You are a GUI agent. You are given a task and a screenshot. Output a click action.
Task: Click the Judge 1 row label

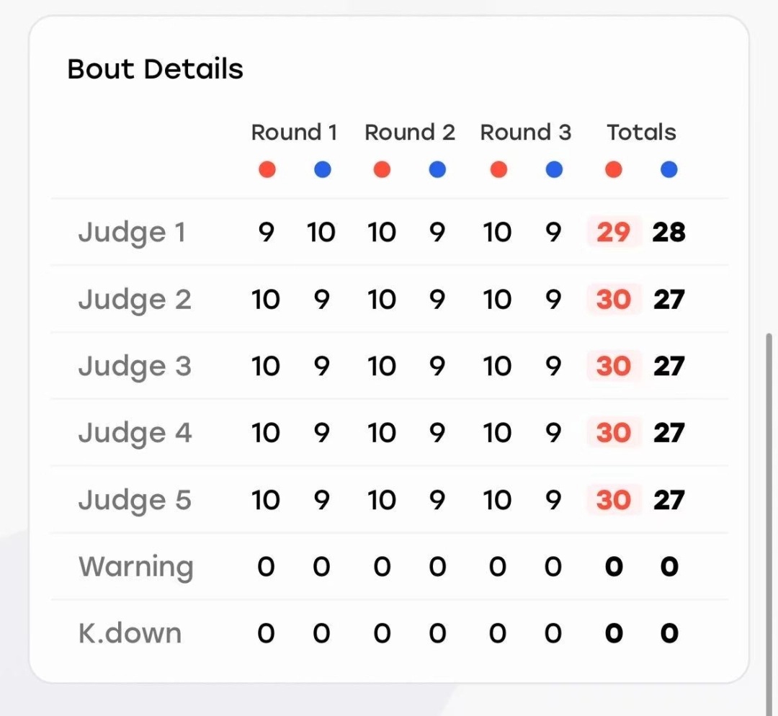tap(132, 232)
